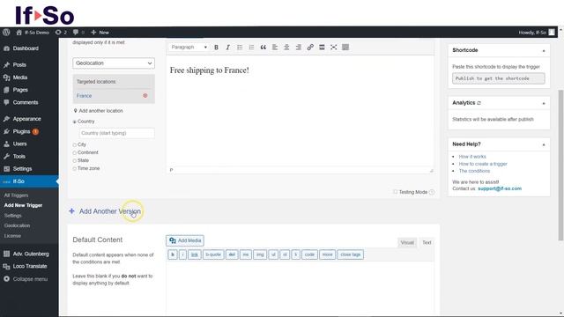Image resolution: width=564 pixels, height=317 pixels.
Task: Insert a numbered list in the editor
Action: click(x=251, y=47)
